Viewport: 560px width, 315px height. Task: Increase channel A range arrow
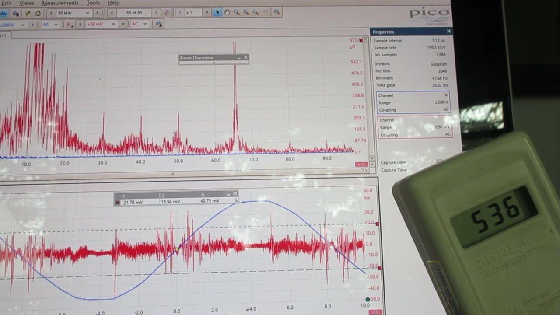pos(33,24)
